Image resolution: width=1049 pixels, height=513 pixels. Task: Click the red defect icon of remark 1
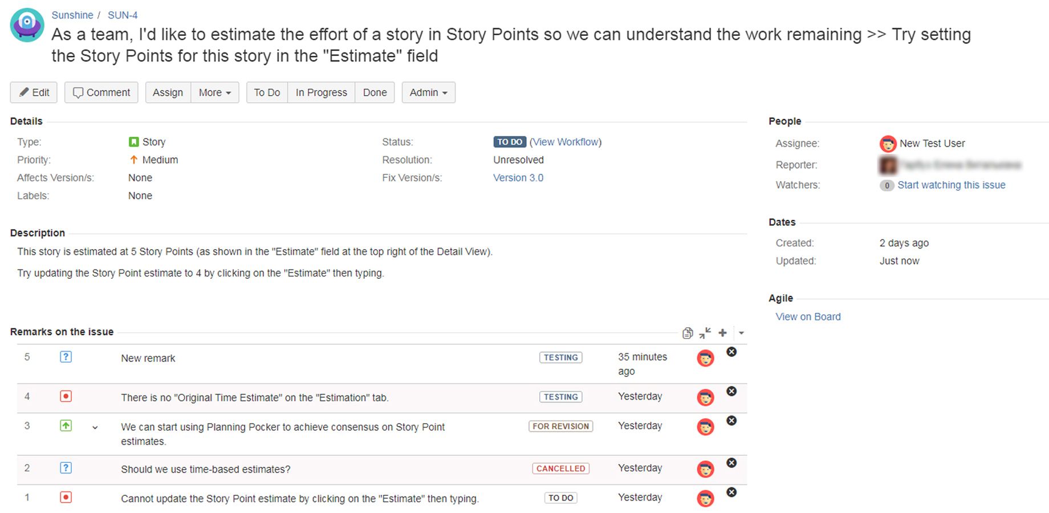click(66, 497)
